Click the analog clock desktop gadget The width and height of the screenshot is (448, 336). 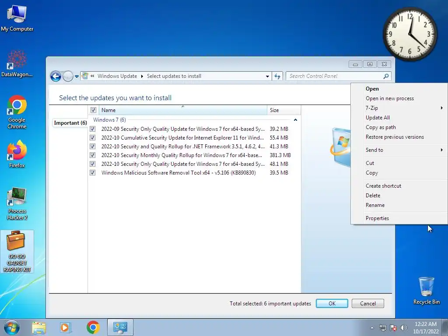(x=409, y=34)
